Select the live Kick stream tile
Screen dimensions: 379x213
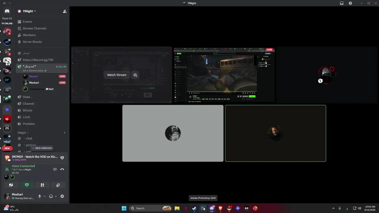click(224, 75)
